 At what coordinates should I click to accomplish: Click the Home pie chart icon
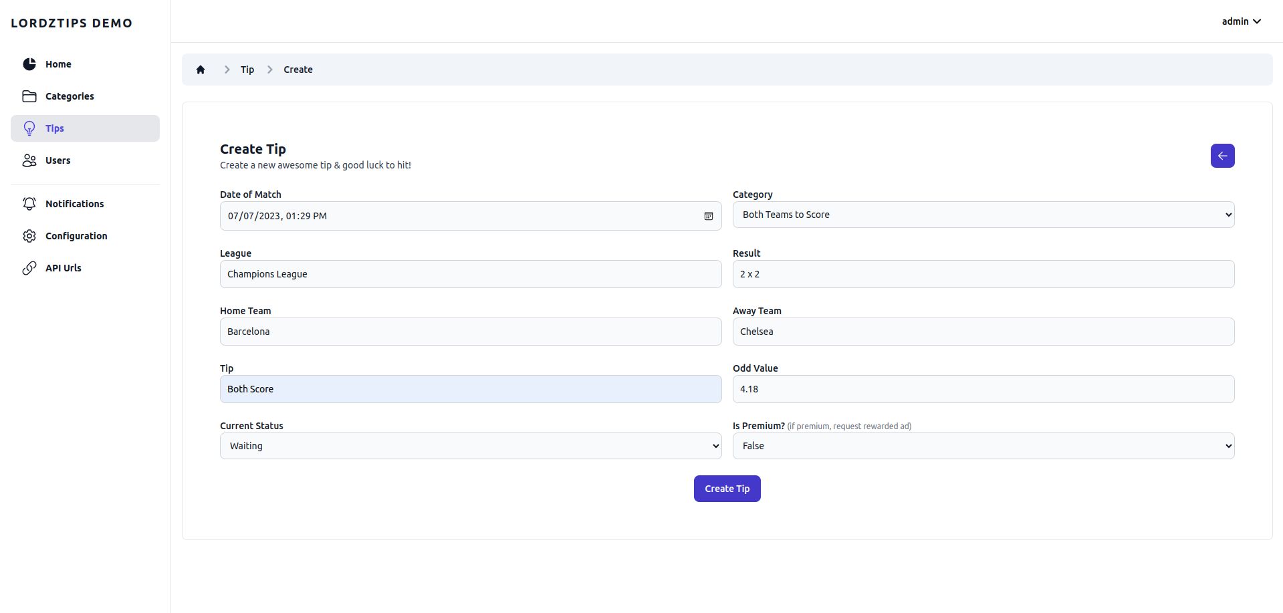(29, 64)
